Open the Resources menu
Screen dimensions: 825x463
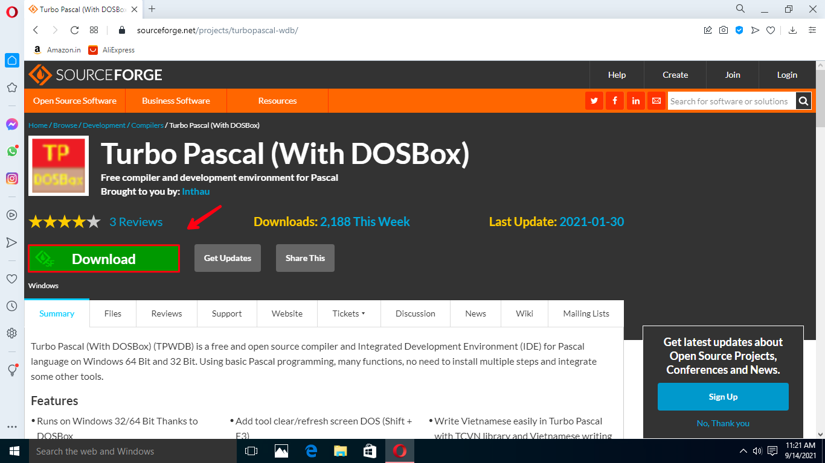coord(277,101)
